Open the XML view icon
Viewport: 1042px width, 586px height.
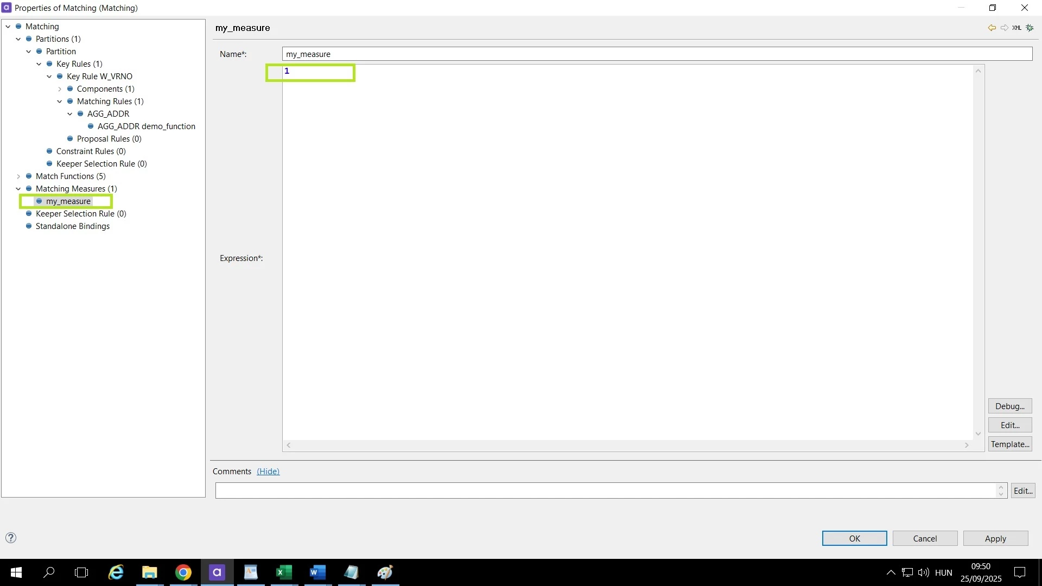pos(1017,28)
